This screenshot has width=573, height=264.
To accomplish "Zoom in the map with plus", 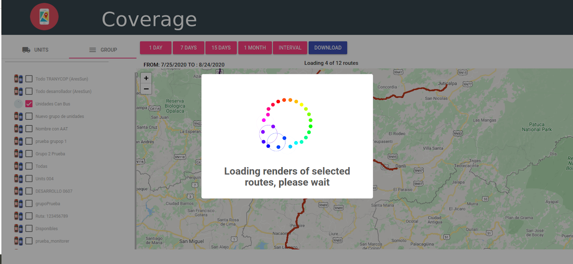I will pyautogui.click(x=146, y=78).
